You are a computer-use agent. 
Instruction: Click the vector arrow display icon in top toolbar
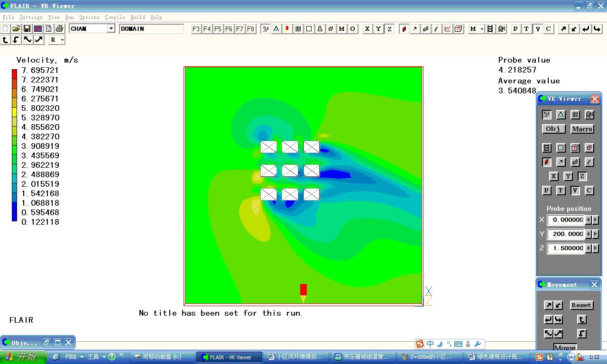[x=415, y=29]
